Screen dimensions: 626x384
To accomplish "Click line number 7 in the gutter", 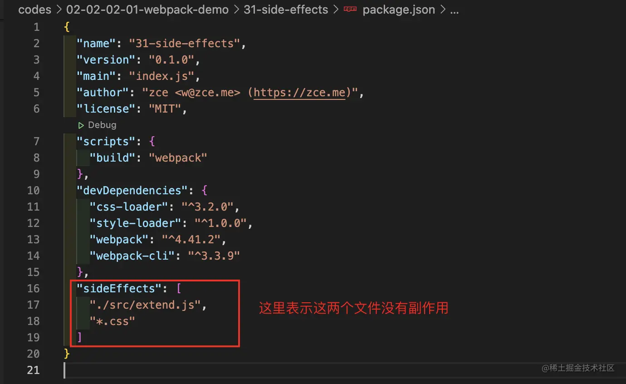I will tap(36, 141).
